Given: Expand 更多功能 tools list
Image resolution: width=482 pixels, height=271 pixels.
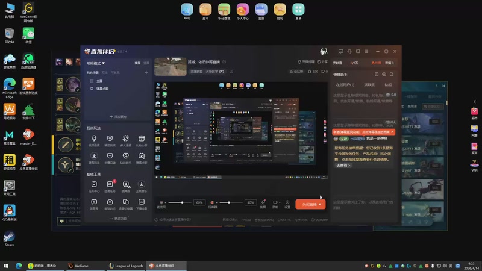Looking at the screenshot, I should click(118, 219).
